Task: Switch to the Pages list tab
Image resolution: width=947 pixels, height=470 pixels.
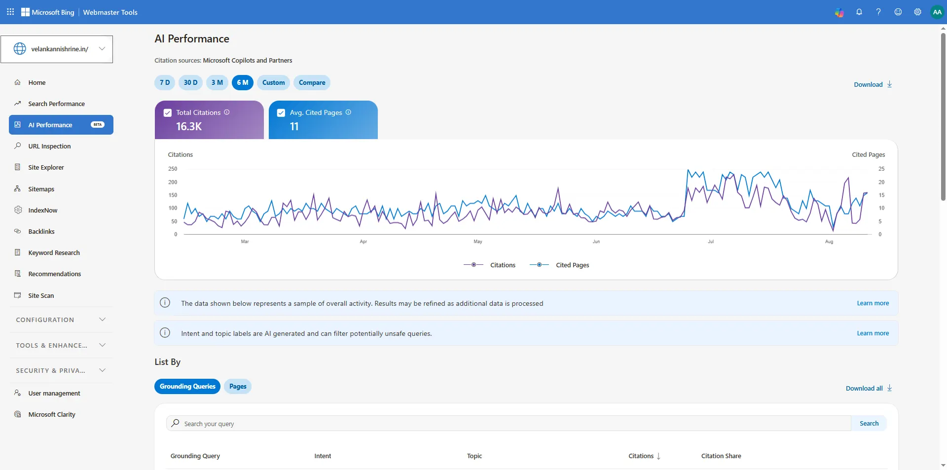Action: tap(238, 386)
